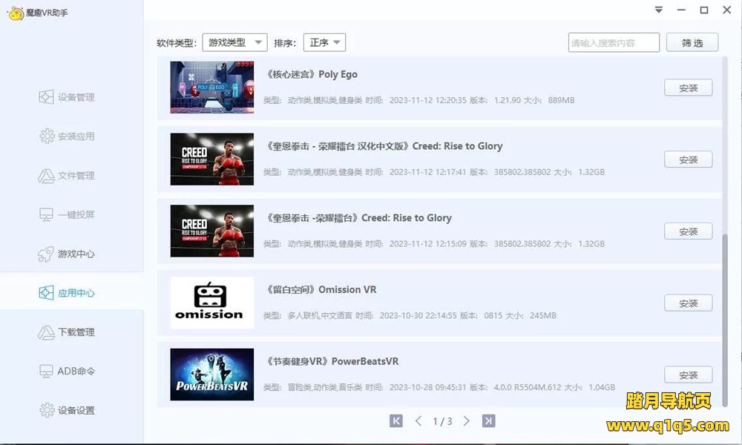Install PowerBeatsVR via its 安装 button

(x=688, y=375)
